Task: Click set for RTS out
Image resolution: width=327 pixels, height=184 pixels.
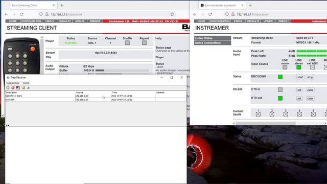Action: pyautogui.click(x=299, y=99)
